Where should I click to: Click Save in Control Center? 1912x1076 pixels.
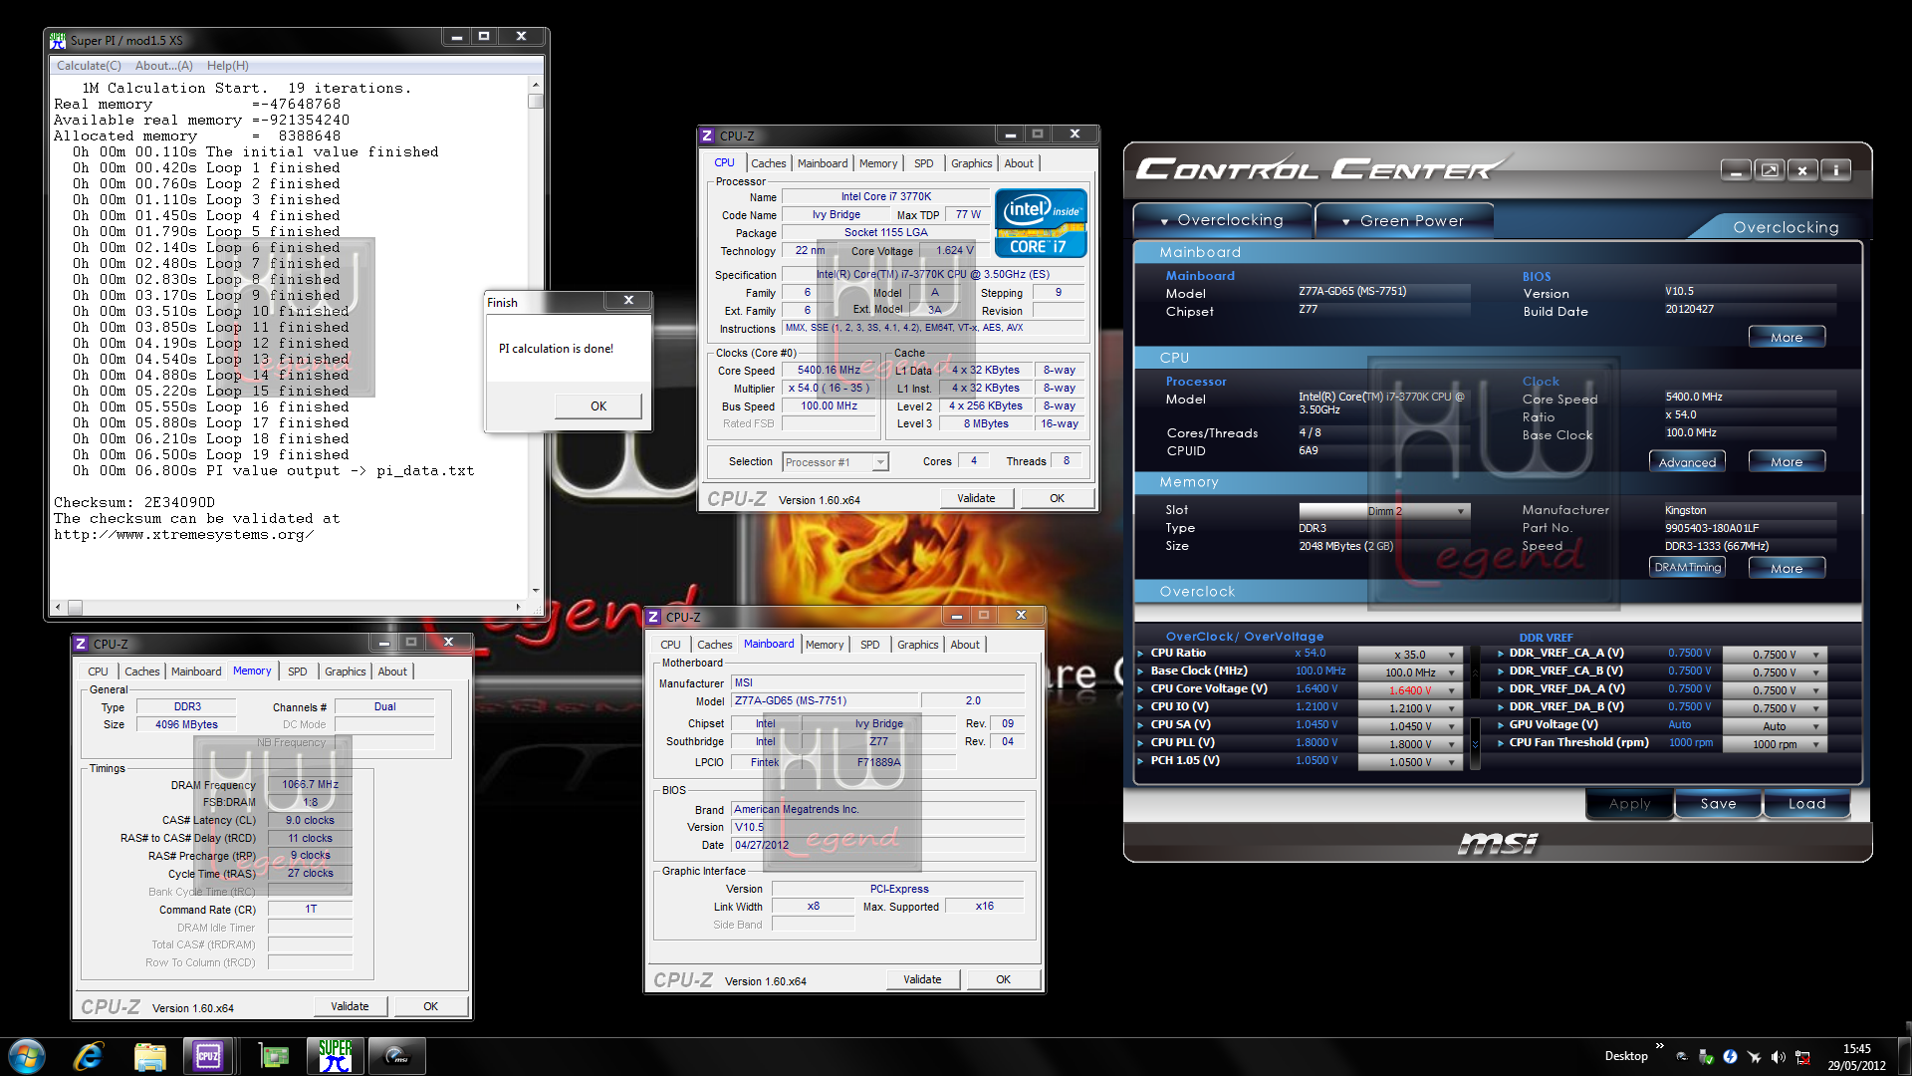[1718, 804]
